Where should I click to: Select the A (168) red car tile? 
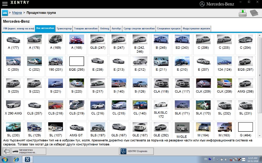(77, 44)
